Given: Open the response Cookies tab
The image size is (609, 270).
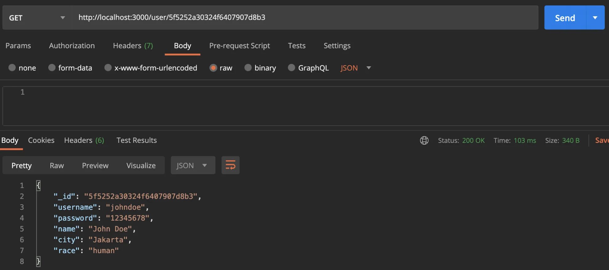Looking at the screenshot, I should 41,140.
